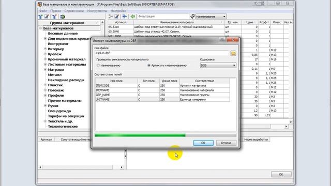Open the Правка menu
331x186 pixels.
(55, 11)
